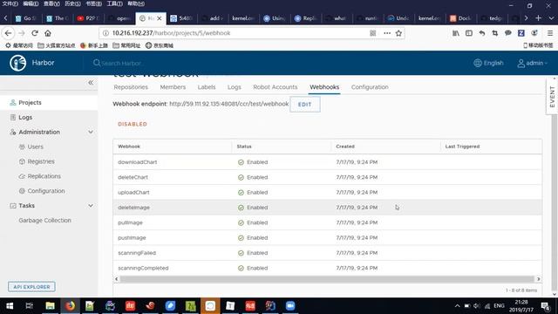Click the downloadChart webhook row
558x314 pixels.
pos(328,162)
